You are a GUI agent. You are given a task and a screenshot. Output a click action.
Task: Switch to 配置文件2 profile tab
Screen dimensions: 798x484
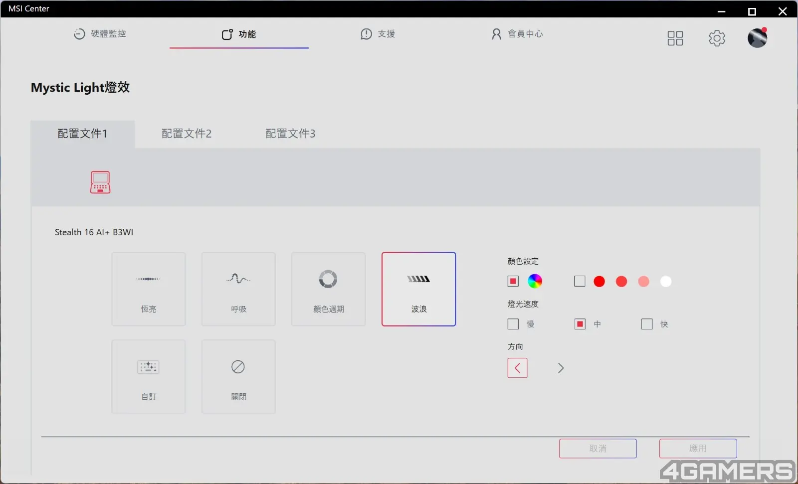point(187,134)
